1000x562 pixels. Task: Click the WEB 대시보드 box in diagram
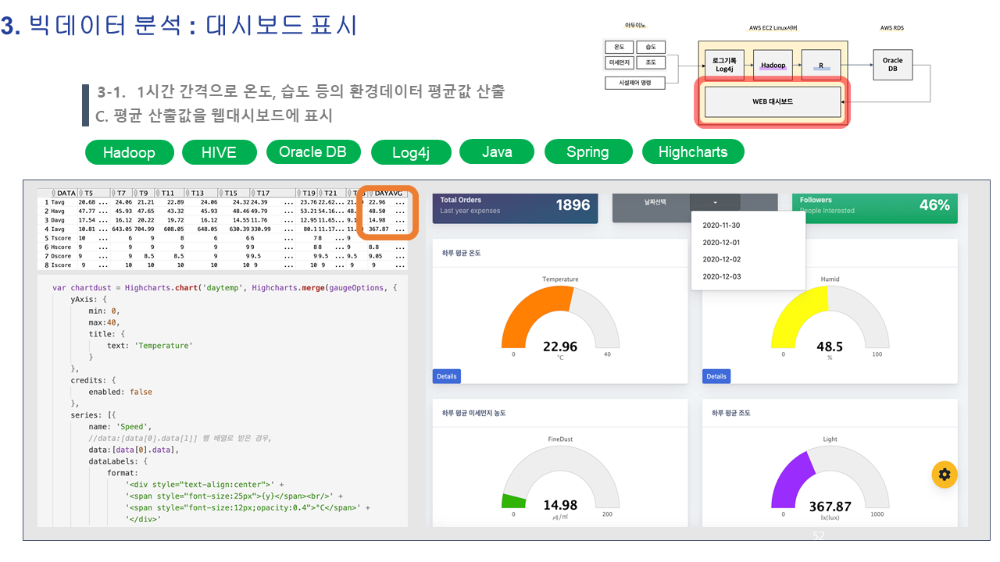[772, 101]
